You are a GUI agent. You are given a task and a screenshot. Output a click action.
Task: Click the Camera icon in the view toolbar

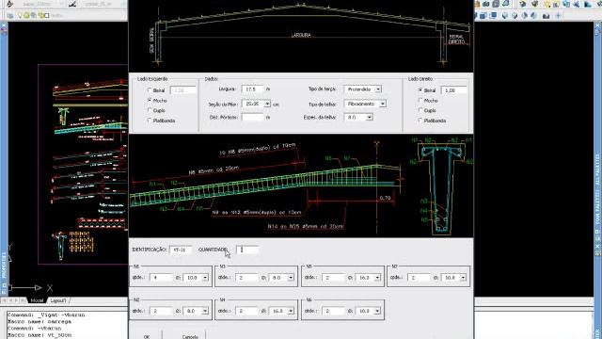pos(546,16)
